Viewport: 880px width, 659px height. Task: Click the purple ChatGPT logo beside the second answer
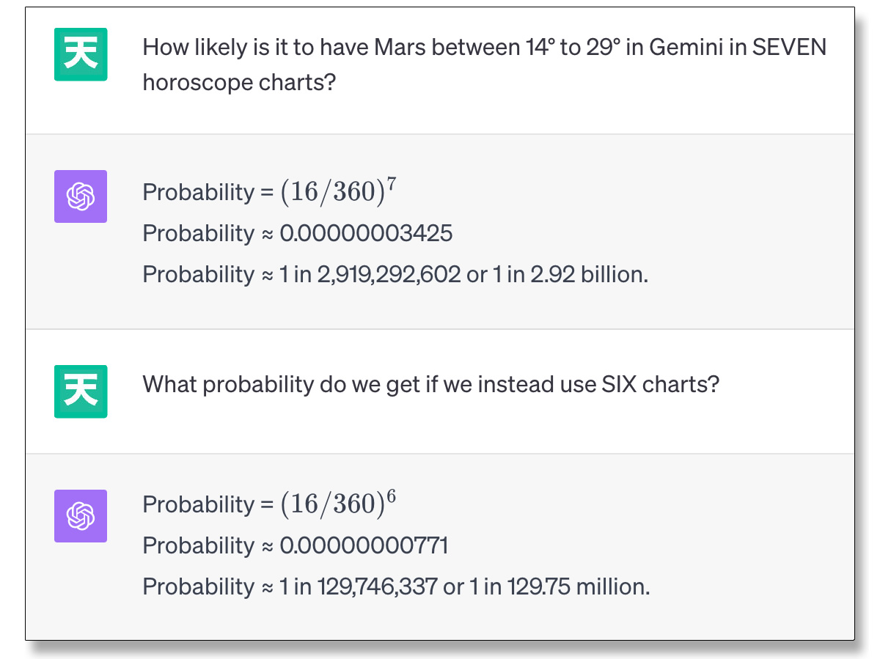(81, 516)
